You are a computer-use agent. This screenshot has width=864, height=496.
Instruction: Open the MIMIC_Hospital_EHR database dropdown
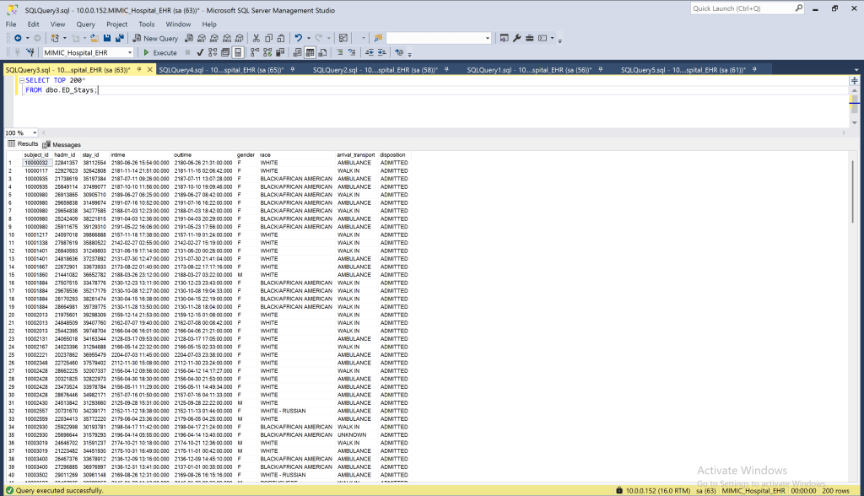[129, 52]
